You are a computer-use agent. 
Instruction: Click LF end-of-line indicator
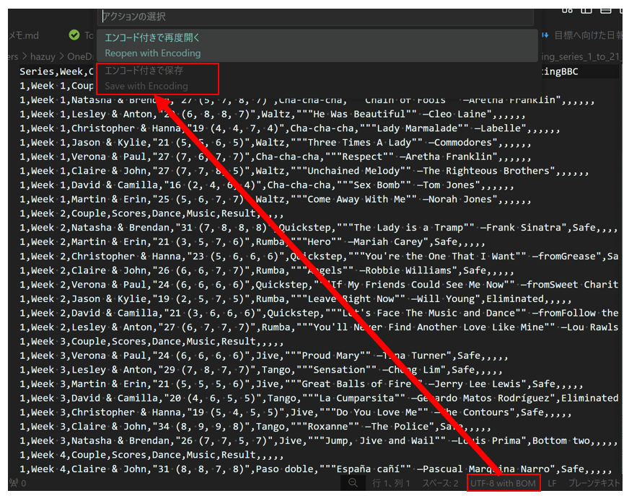[552, 484]
